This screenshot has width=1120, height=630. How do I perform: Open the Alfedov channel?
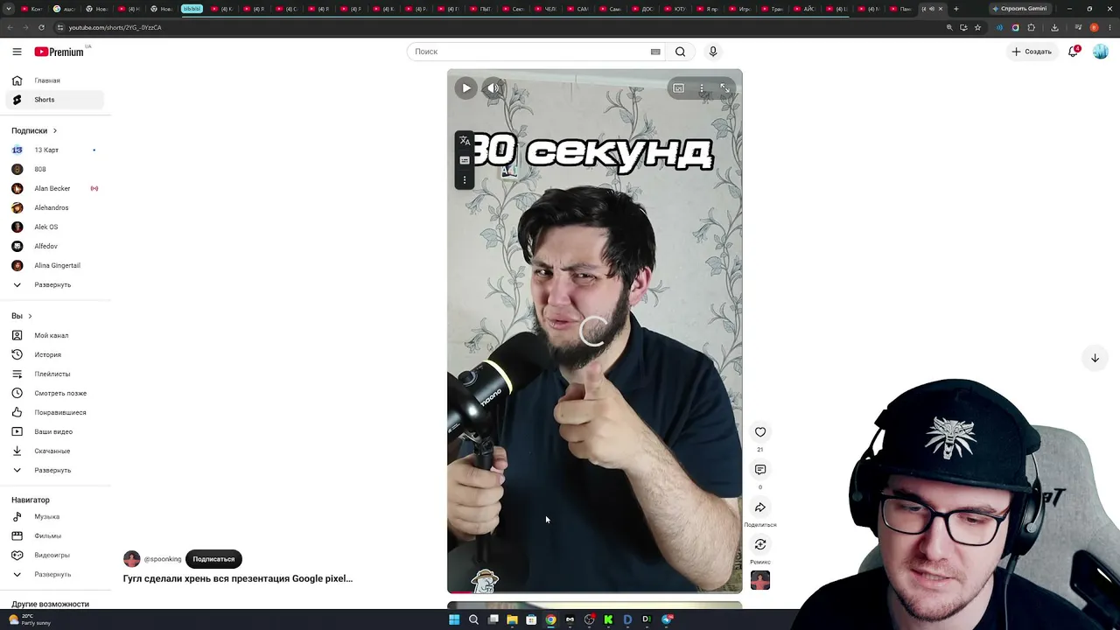tap(54, 246)
